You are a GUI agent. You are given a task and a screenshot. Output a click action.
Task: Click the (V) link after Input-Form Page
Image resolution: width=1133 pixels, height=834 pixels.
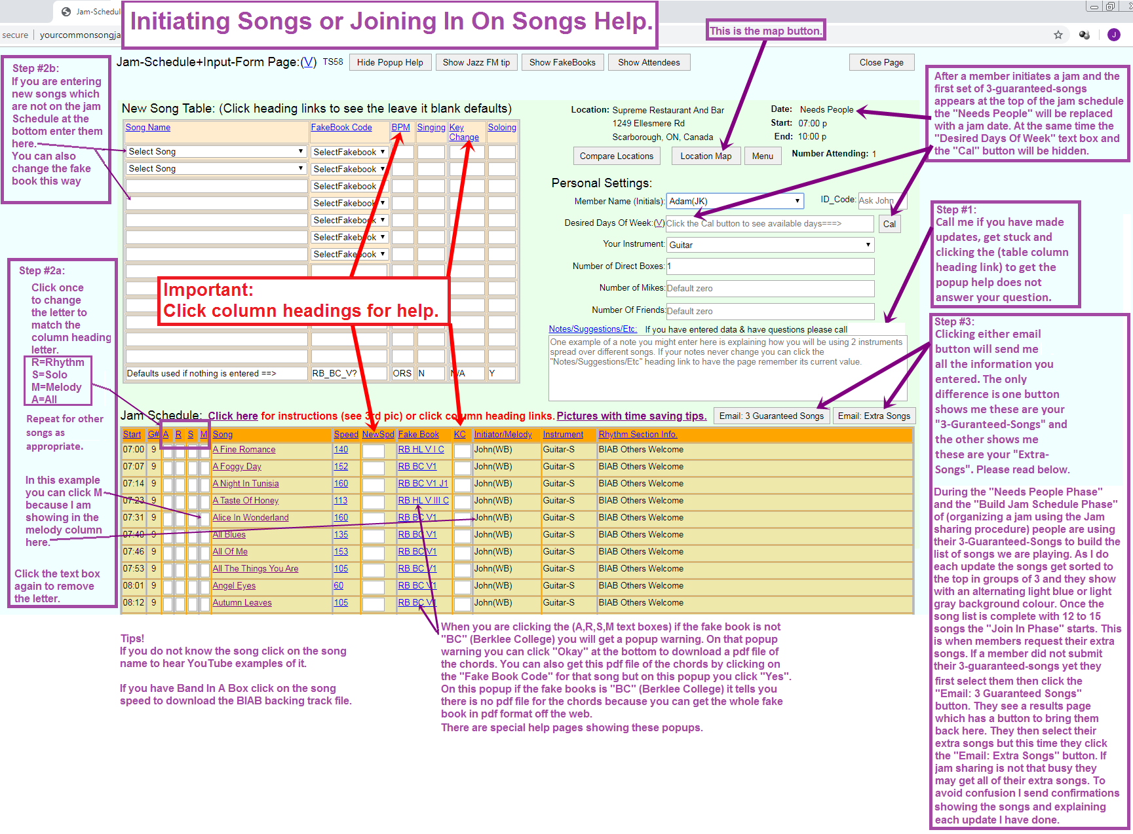click(x=309, y=62)
